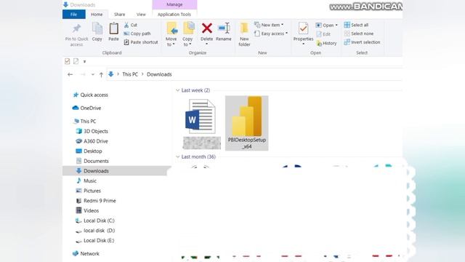465x262 pixels.
Task: Open 3D Objects folder
Action: (x=92, y=131)
